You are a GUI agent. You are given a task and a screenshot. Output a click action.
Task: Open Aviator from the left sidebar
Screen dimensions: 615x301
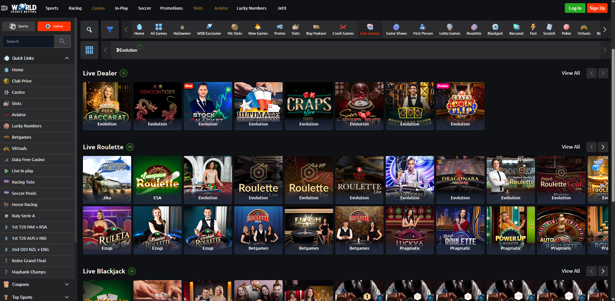click(x=18, y=115)
